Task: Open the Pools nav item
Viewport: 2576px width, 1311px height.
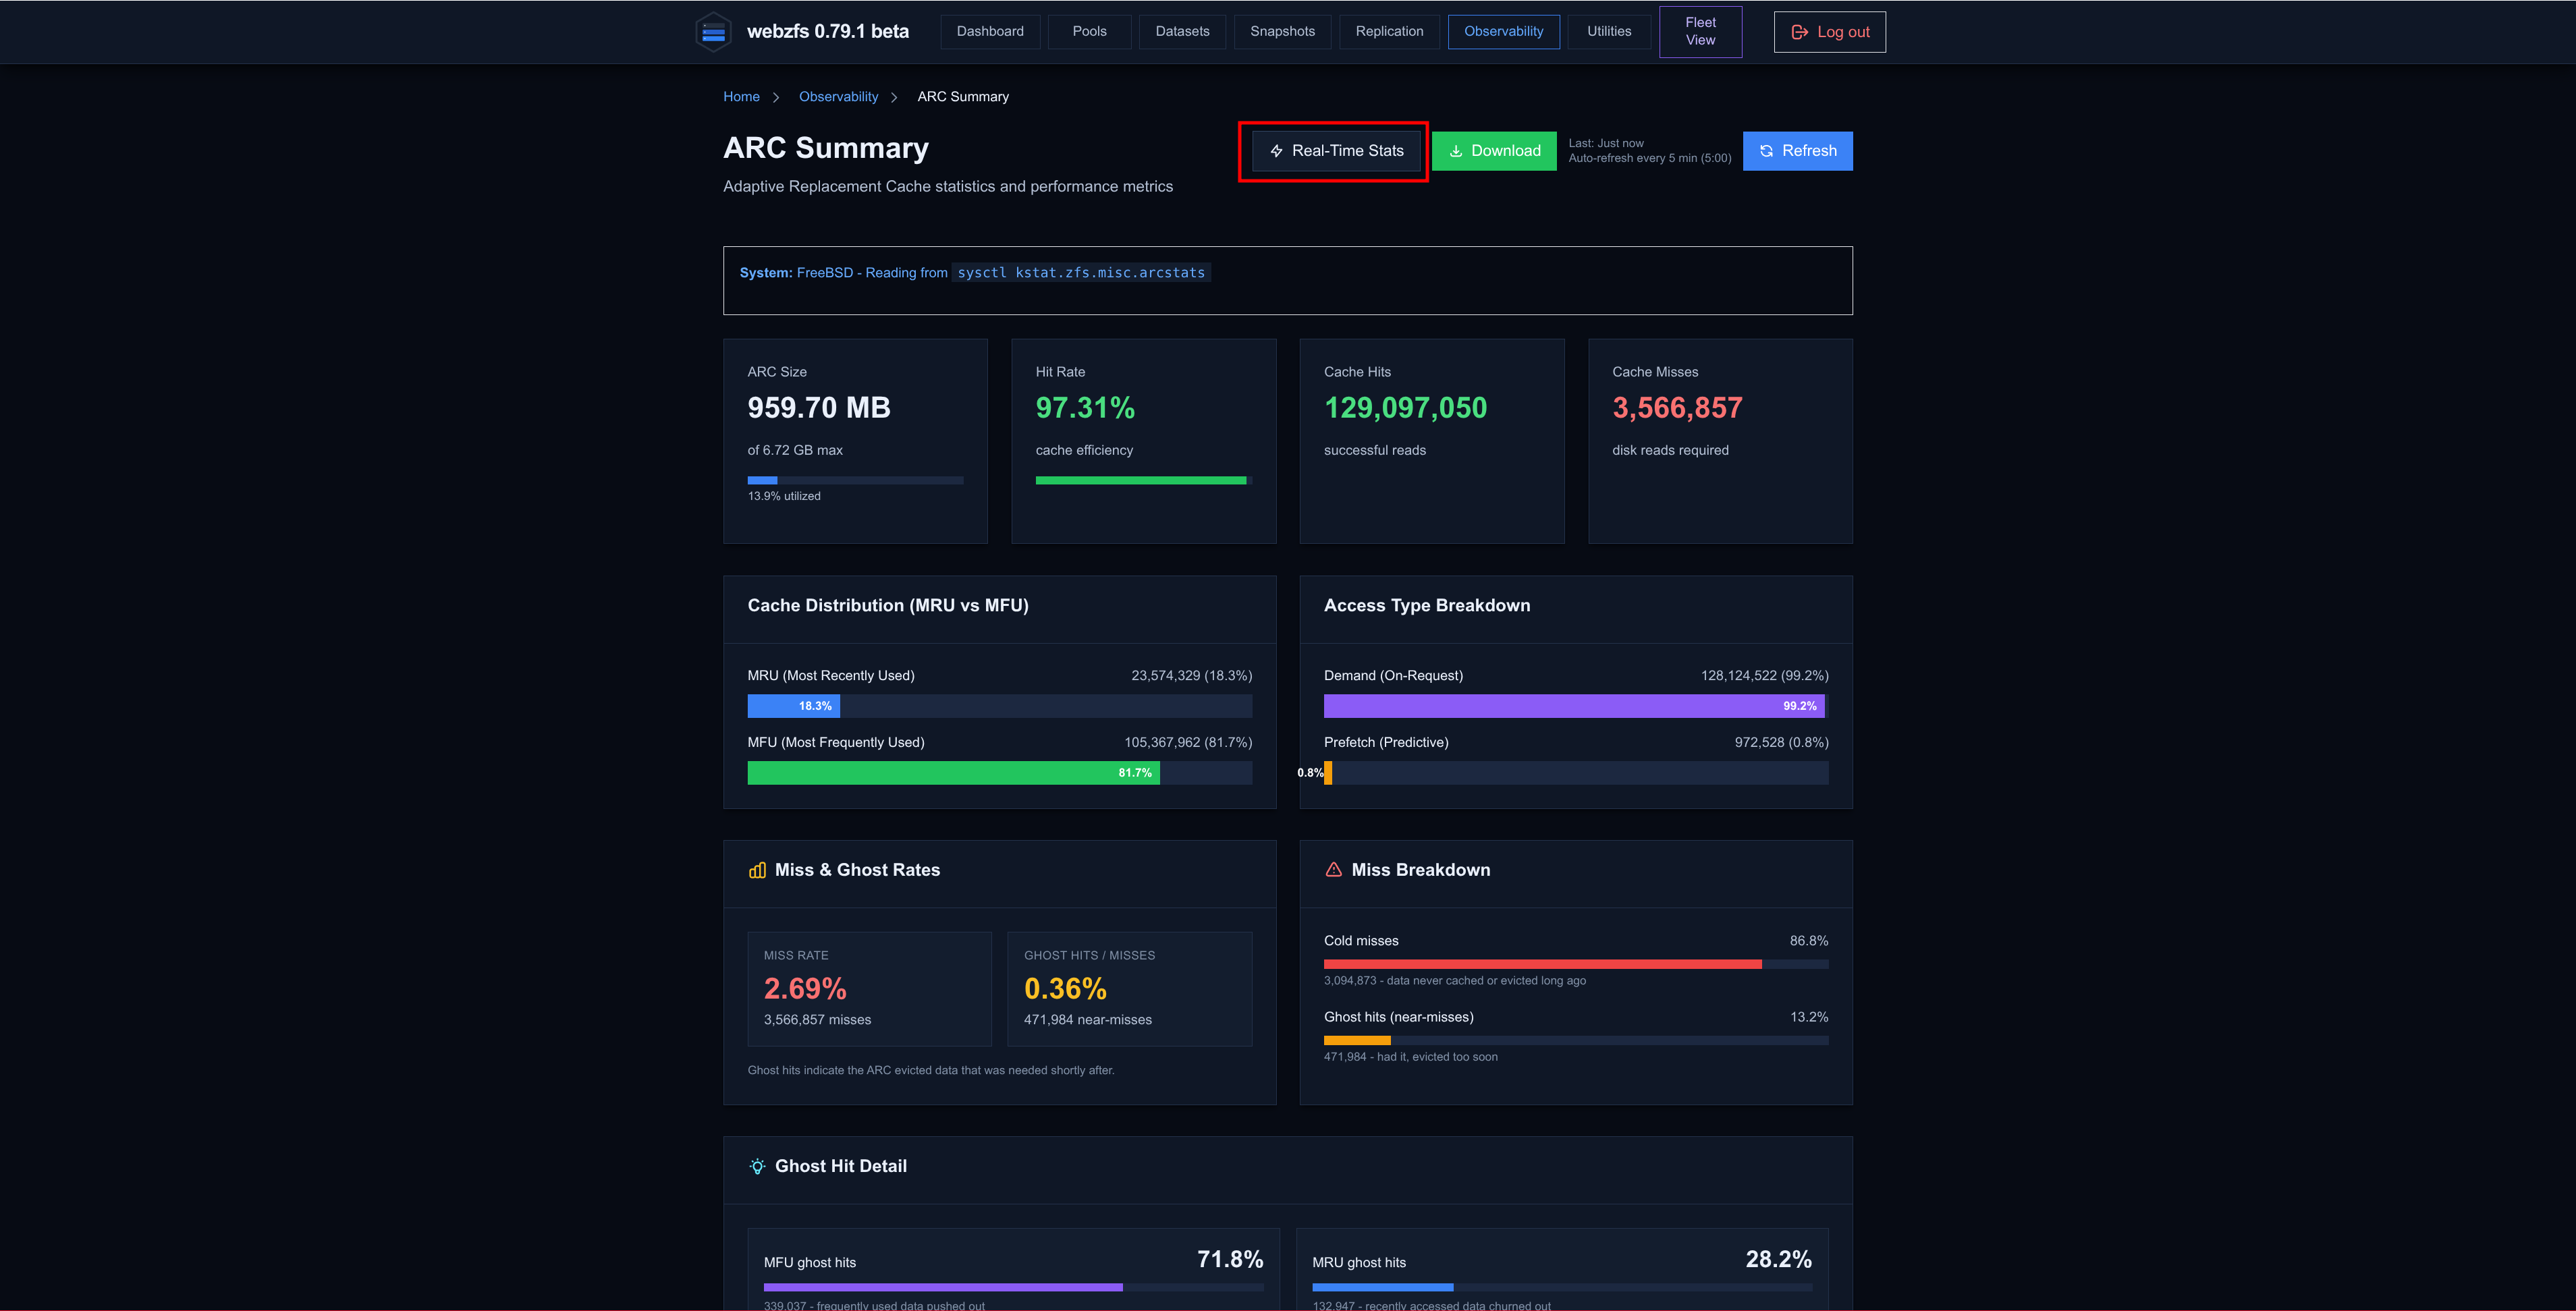Action: [1089, 31]
